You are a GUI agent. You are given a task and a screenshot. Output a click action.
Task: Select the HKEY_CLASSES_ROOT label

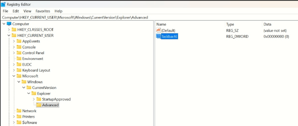[35, 30]
